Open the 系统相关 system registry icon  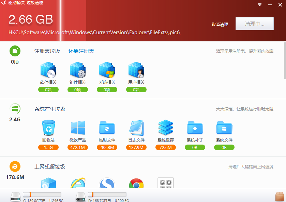[x=107, y=71]
